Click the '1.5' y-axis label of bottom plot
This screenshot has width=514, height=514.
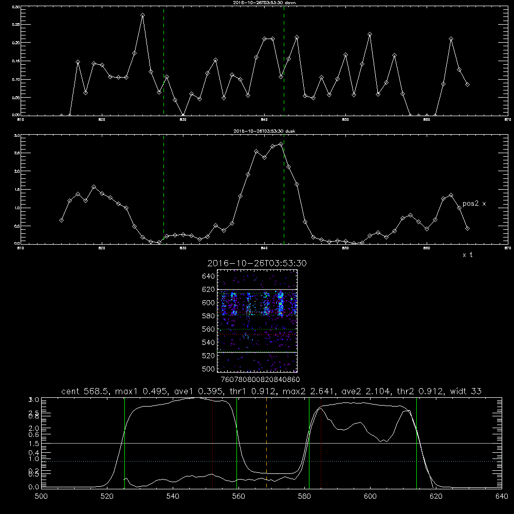34,444
